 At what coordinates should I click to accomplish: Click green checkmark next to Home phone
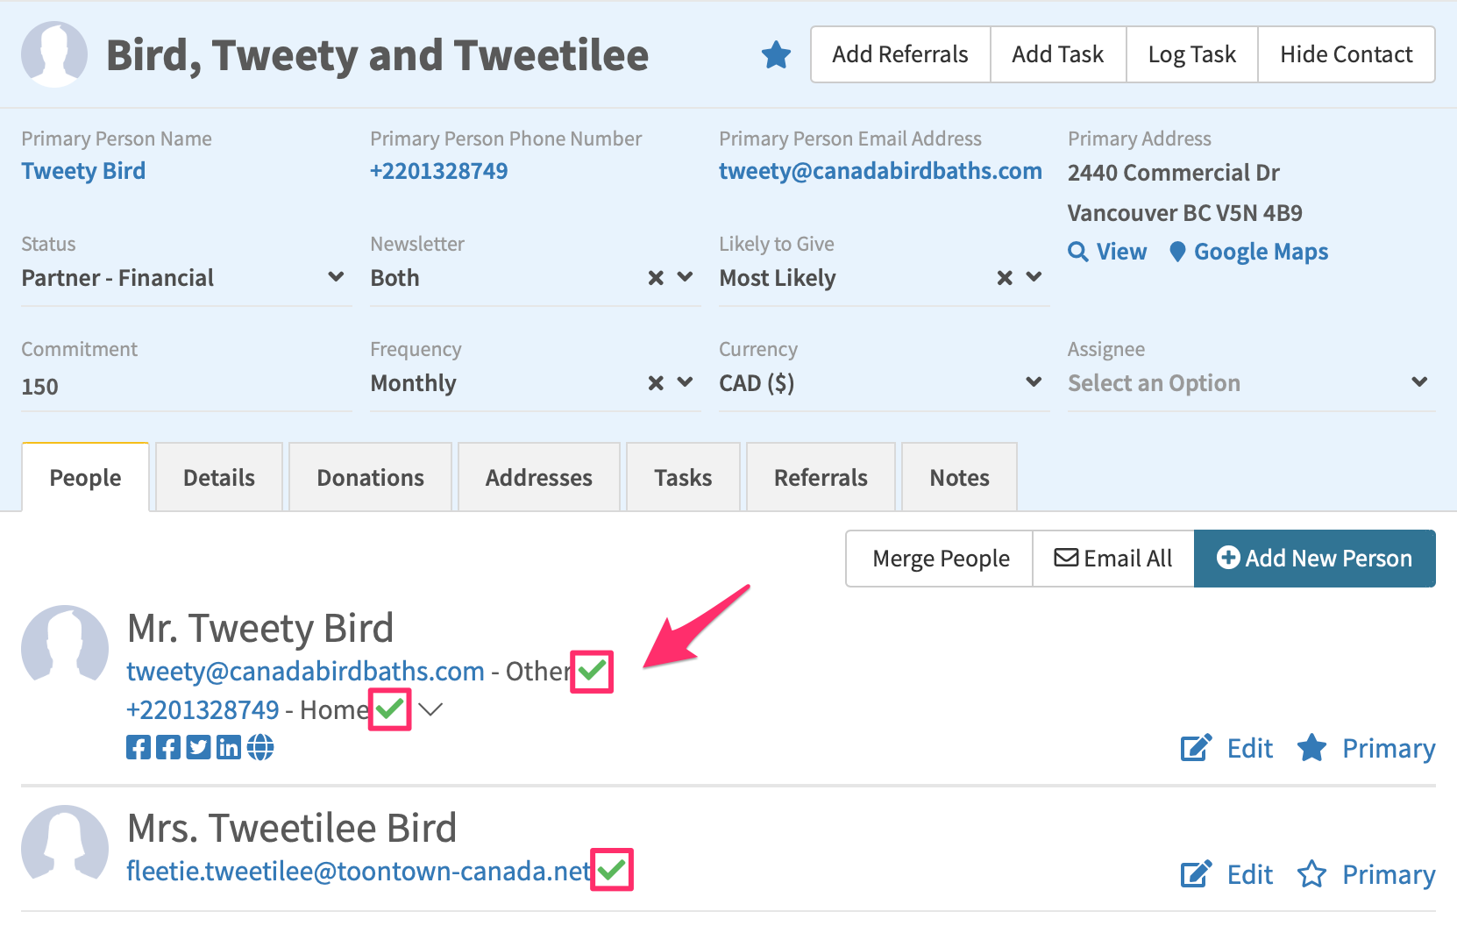click(389, 709)
